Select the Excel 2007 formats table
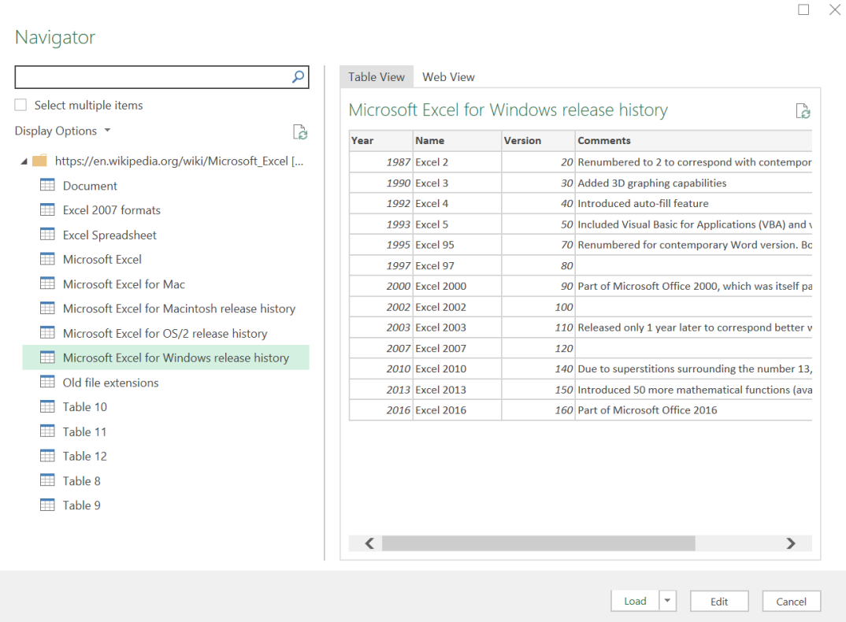Screen dimensions: 846x622 112,210
